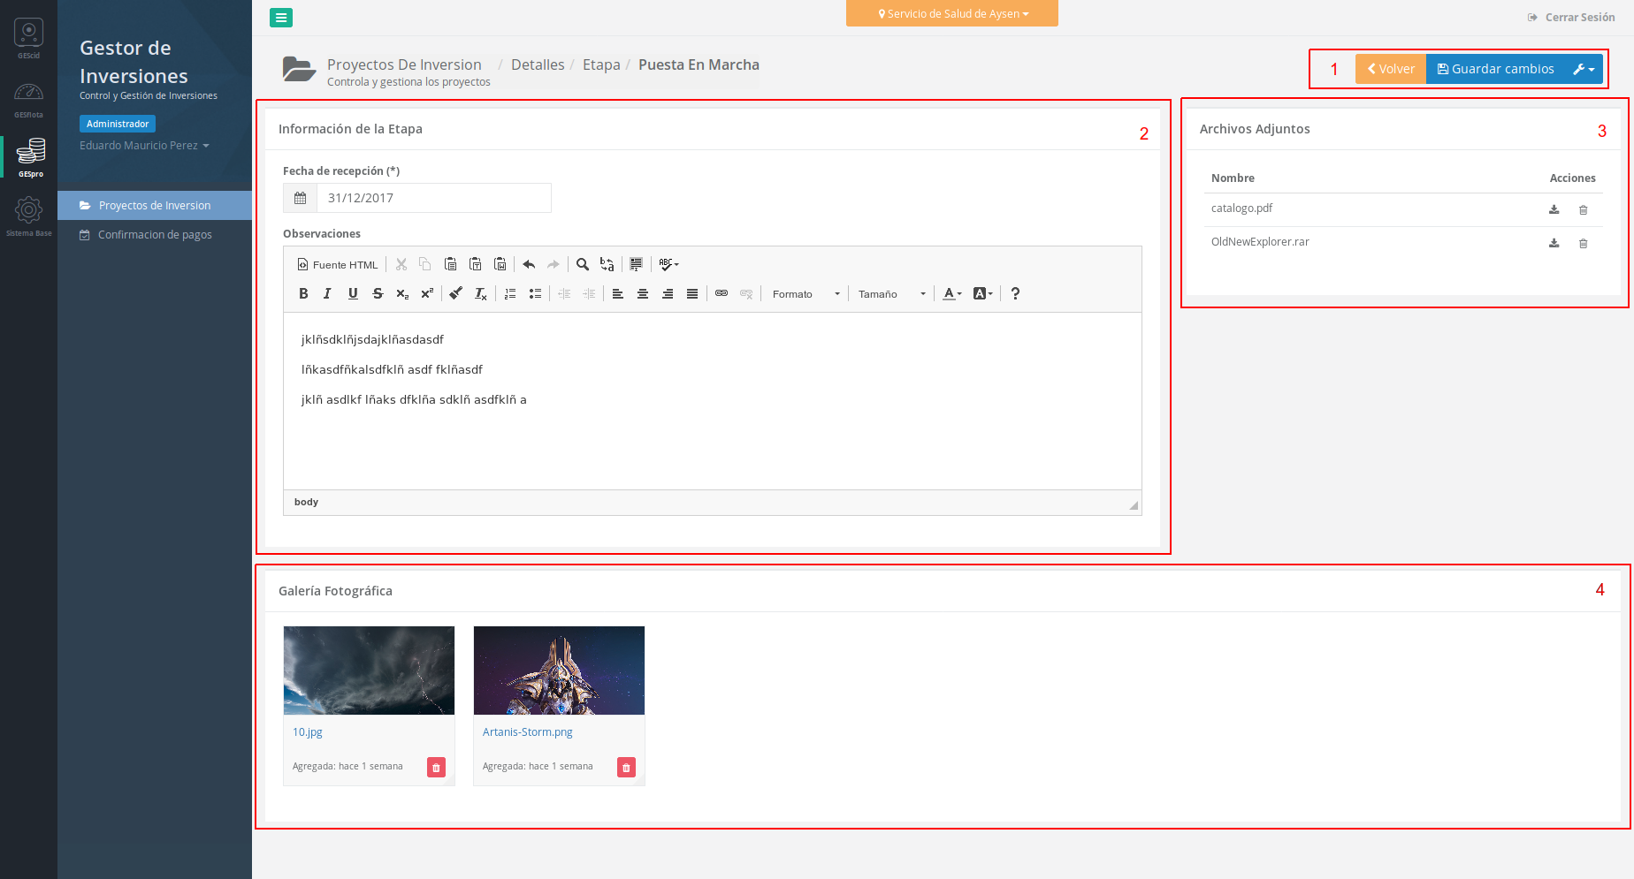Toggle italic text style
Viewport: 1634px width, 879px height.
point(327,294)
